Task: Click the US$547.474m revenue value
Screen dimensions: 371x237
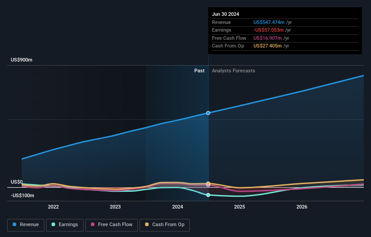Action: pyautogui.click(x=269, y=22)
